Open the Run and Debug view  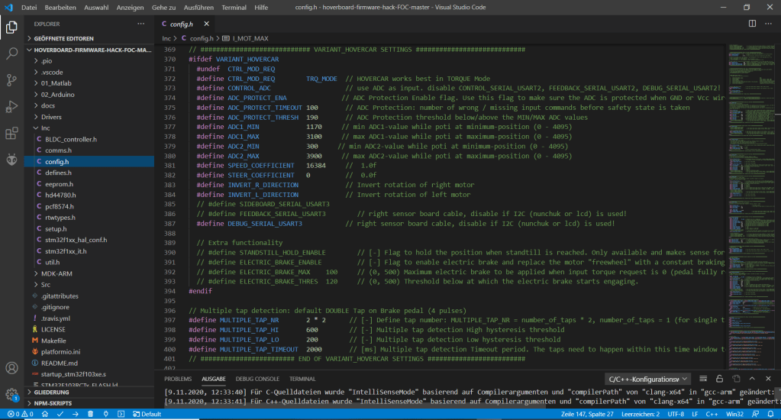click(x=12, y=106)
